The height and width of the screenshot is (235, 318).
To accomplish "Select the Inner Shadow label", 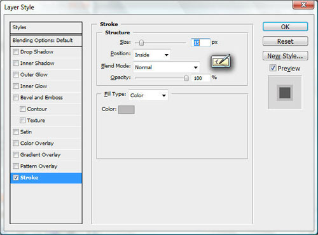I will [x=37, y=64].
